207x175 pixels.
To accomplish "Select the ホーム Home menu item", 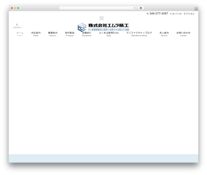I will pos(20,34).
